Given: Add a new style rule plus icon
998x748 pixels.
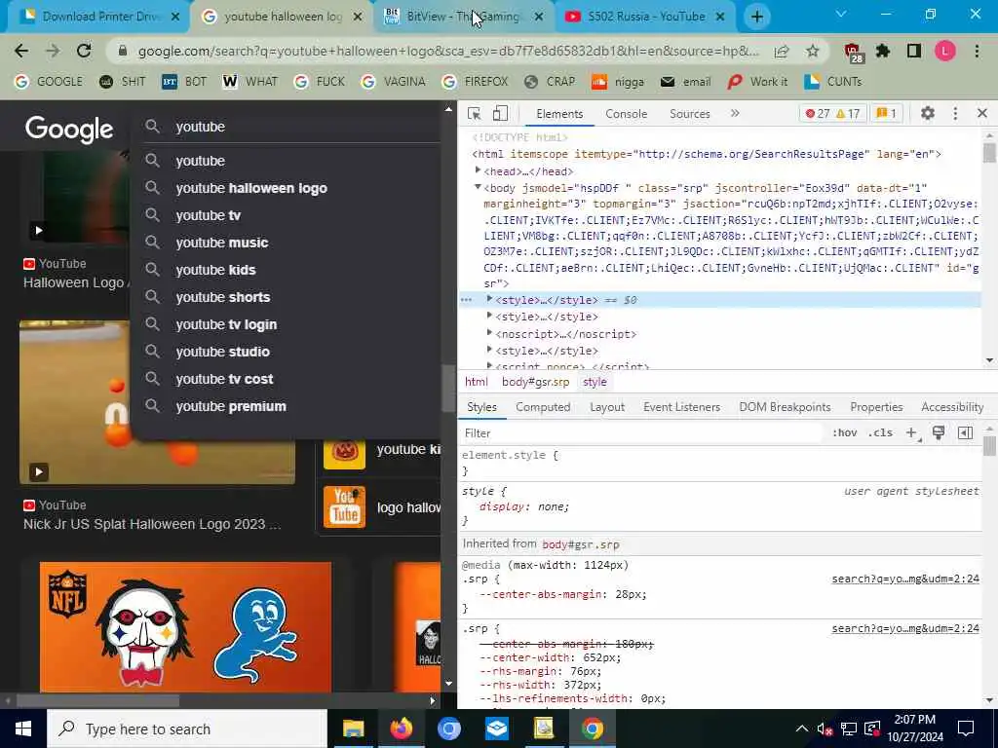Looking at the screenshot, I should tap(911, 433).
